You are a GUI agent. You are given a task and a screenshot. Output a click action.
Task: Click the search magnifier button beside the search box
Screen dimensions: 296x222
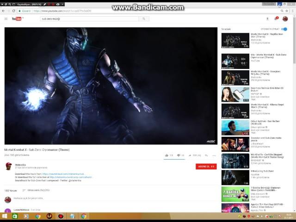144,18
